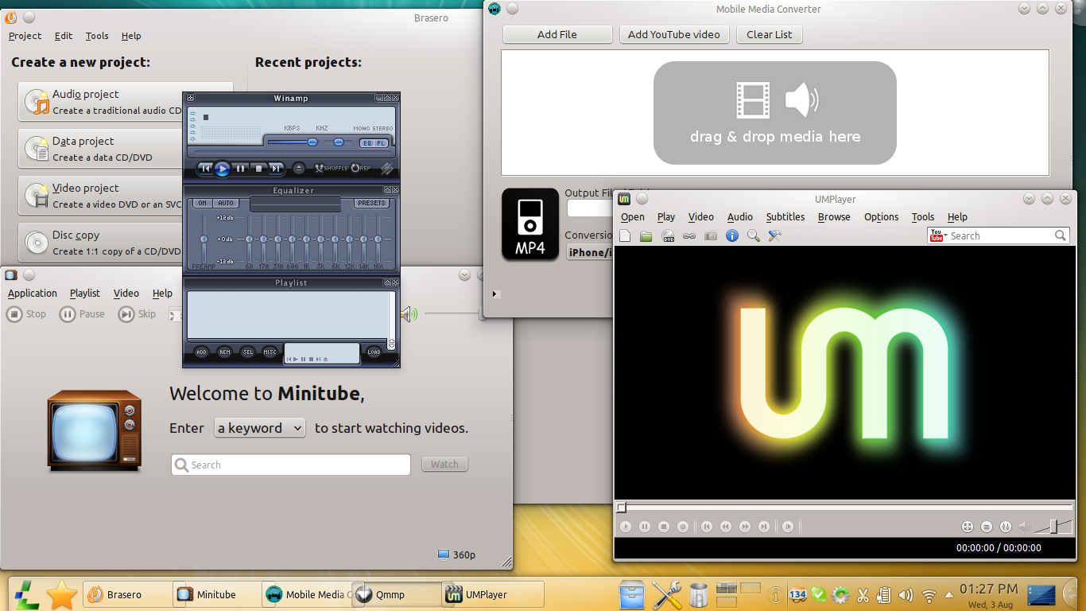Screen dimensions: 1086x611
Task: Click the Add YouTube video button
Action: tap(674, 35)
